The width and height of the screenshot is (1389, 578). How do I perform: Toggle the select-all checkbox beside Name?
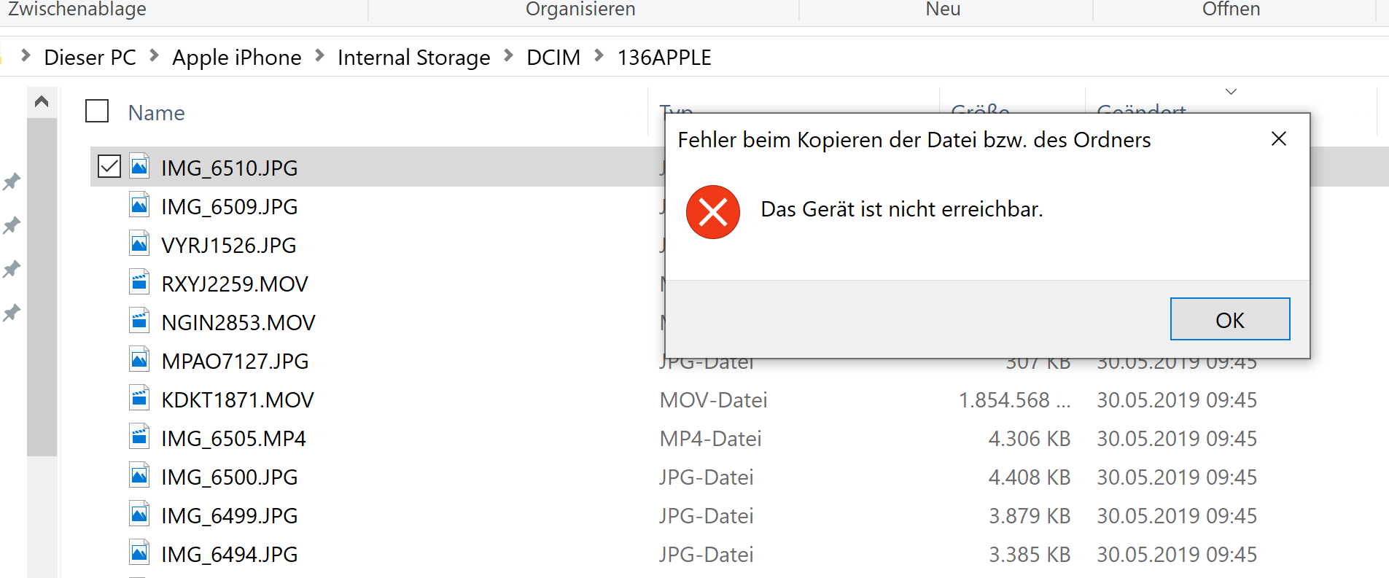coord(97,112)
